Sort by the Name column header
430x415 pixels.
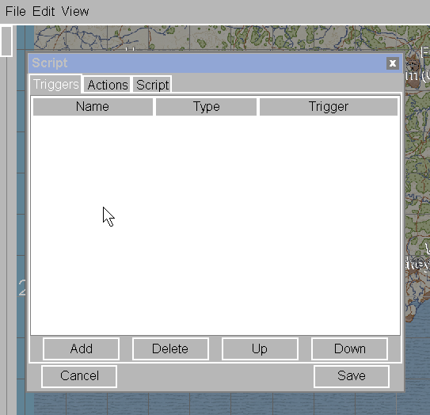click(93, 107)
